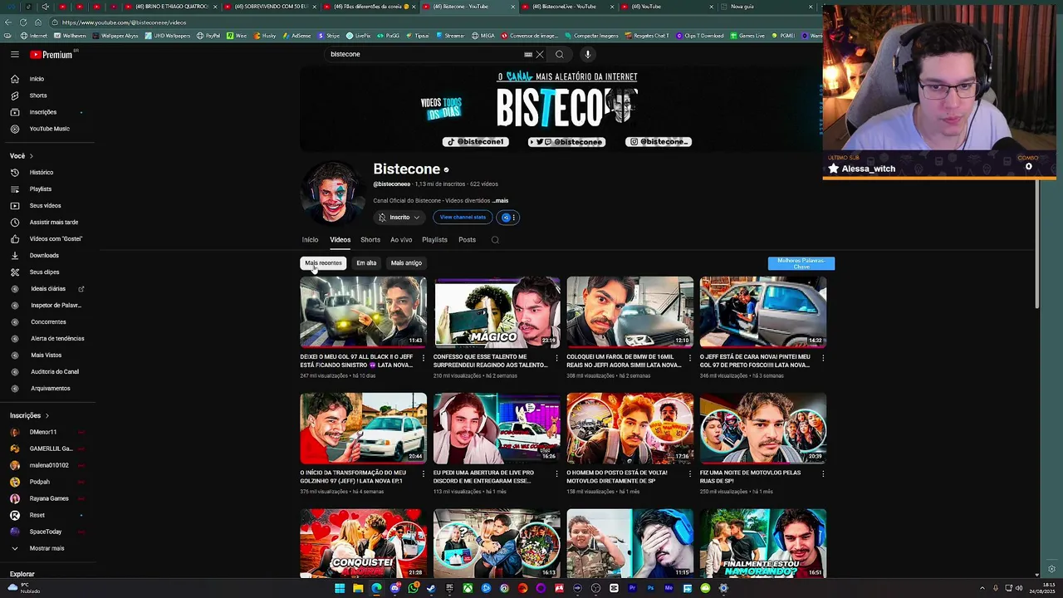This screenshot has width=1063, height=598.
Task: Open Premiere Pro from the taskbar
Action: click(632, 588)
